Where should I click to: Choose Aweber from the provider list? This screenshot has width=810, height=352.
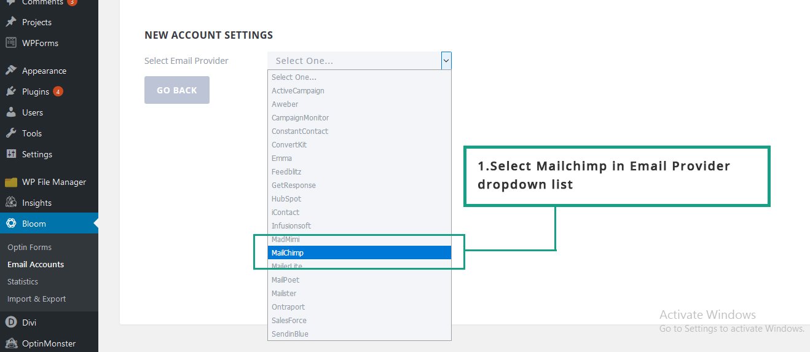tap(360, 104)
